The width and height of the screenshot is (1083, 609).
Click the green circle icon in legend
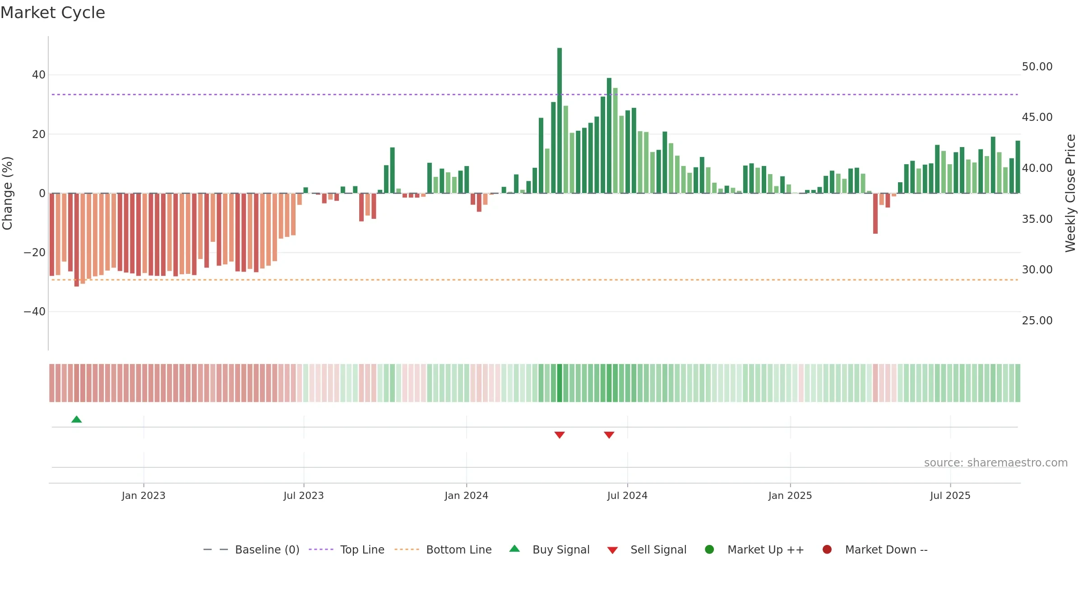(709, 549)
